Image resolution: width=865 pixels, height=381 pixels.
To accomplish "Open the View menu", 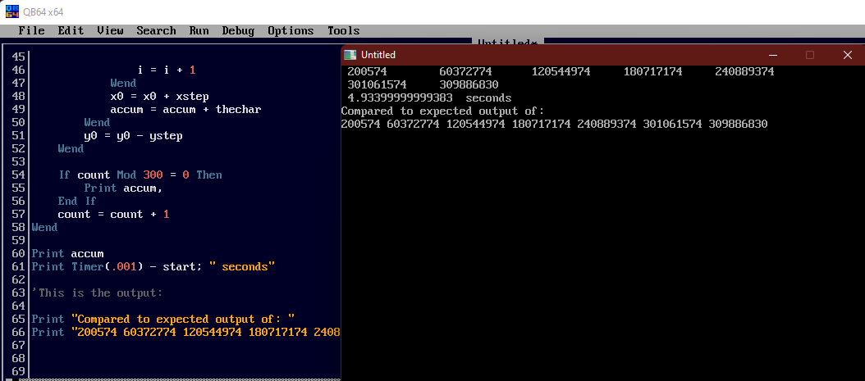I will 110,30.
